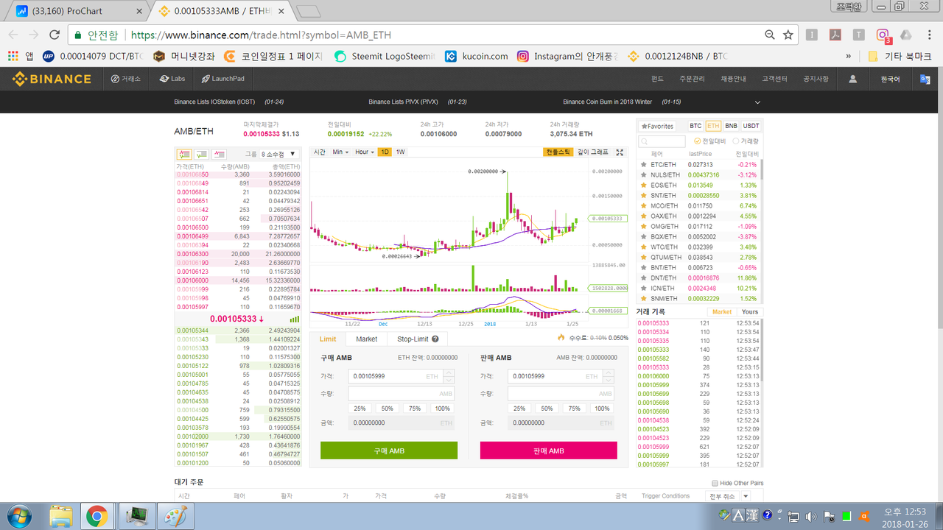Viewport: 943px width, 530px height.
Task: Expand chart to fullscreen
Action: [620, 152]
